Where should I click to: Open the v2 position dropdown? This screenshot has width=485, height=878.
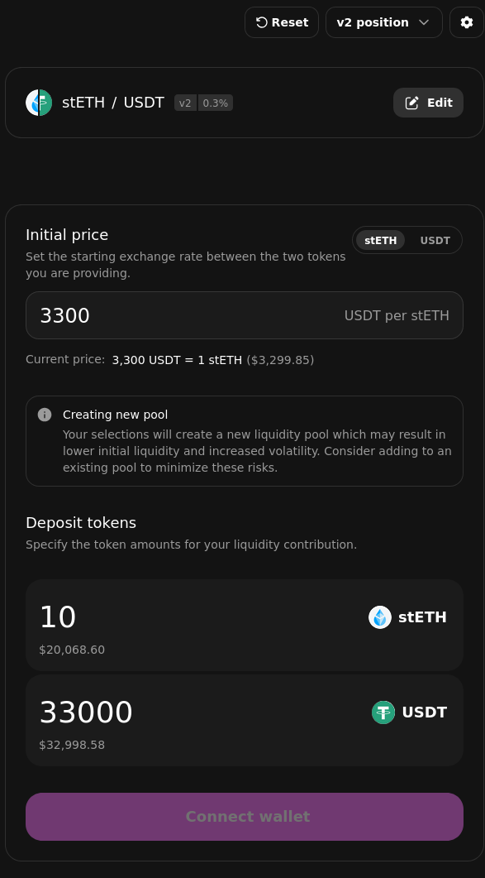point(383,22)
